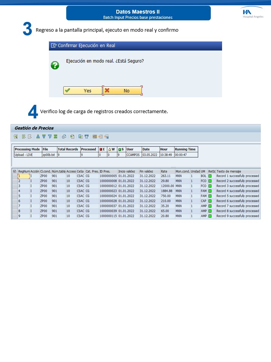Image resolution: width=271 pixels, height=362 pixels.
Task: Click the No button to cancel execution
Action: point(122,90)
